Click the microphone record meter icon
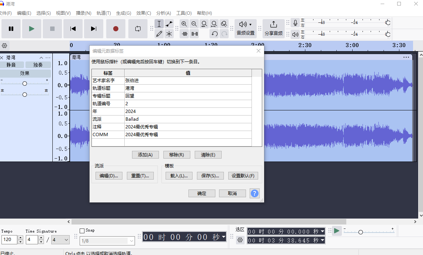This screenshot has width=423, height=255. 295,23
